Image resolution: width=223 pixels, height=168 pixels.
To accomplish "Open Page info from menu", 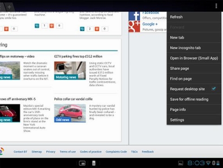I will click(x=194, y=110).
